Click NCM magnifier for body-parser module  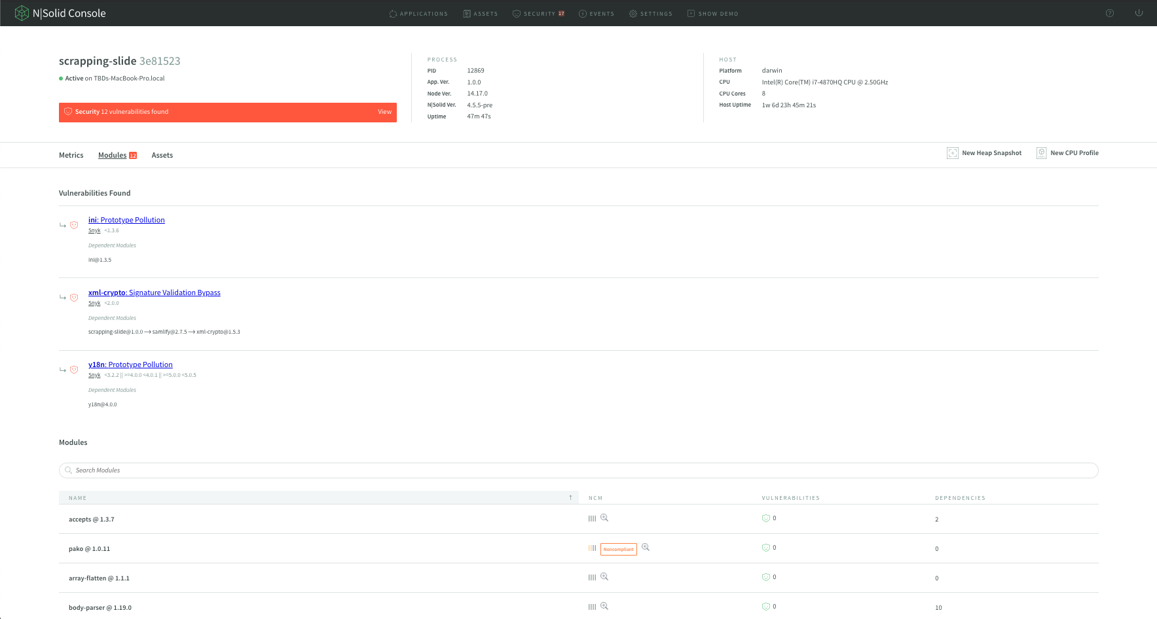click(x=604, y=606)
